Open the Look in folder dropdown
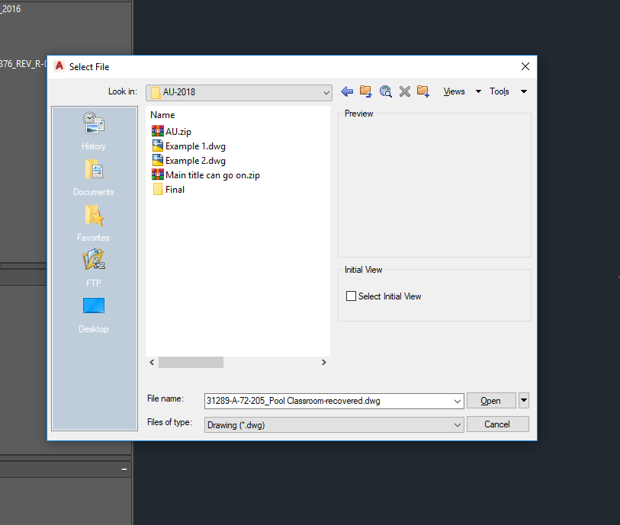620x525 pixels. click(328, 92)
